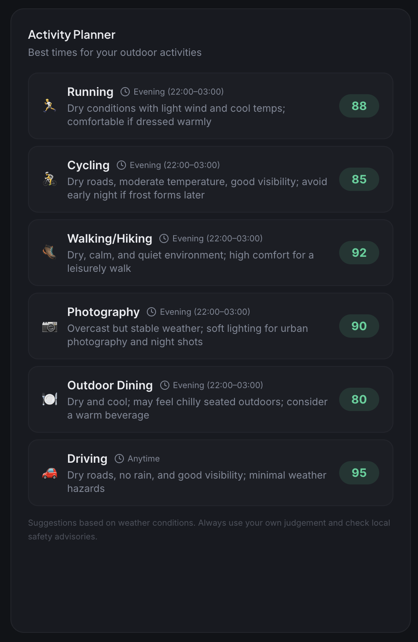
Task: Click the Driving activity title
Action: coord(88,459)
